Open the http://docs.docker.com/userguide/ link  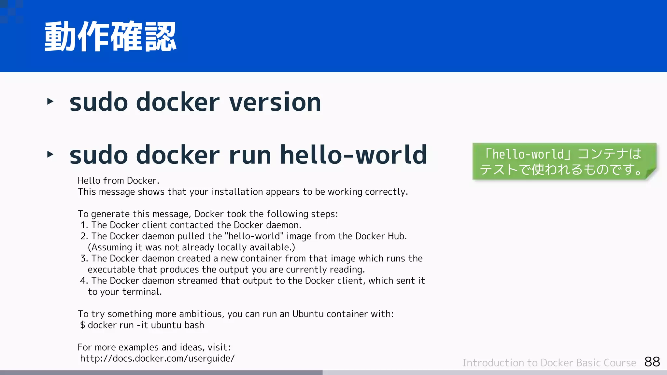(157, 358)
